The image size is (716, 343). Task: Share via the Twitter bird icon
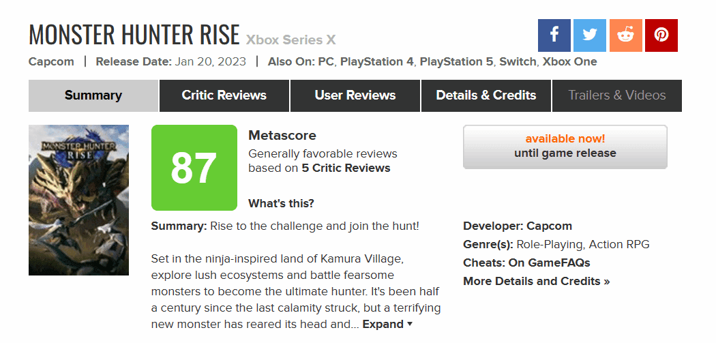pos(590,35)
